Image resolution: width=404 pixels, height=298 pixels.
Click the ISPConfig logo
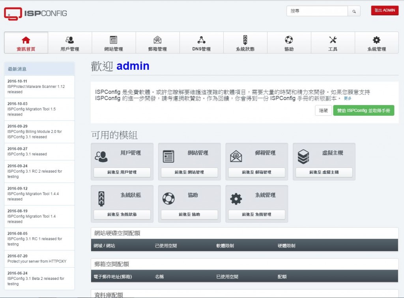pyautogui.click(x=35, y=14)
